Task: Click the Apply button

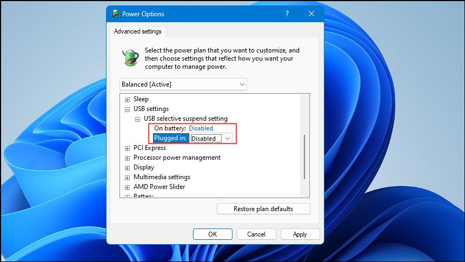Action: coord(300,234)
